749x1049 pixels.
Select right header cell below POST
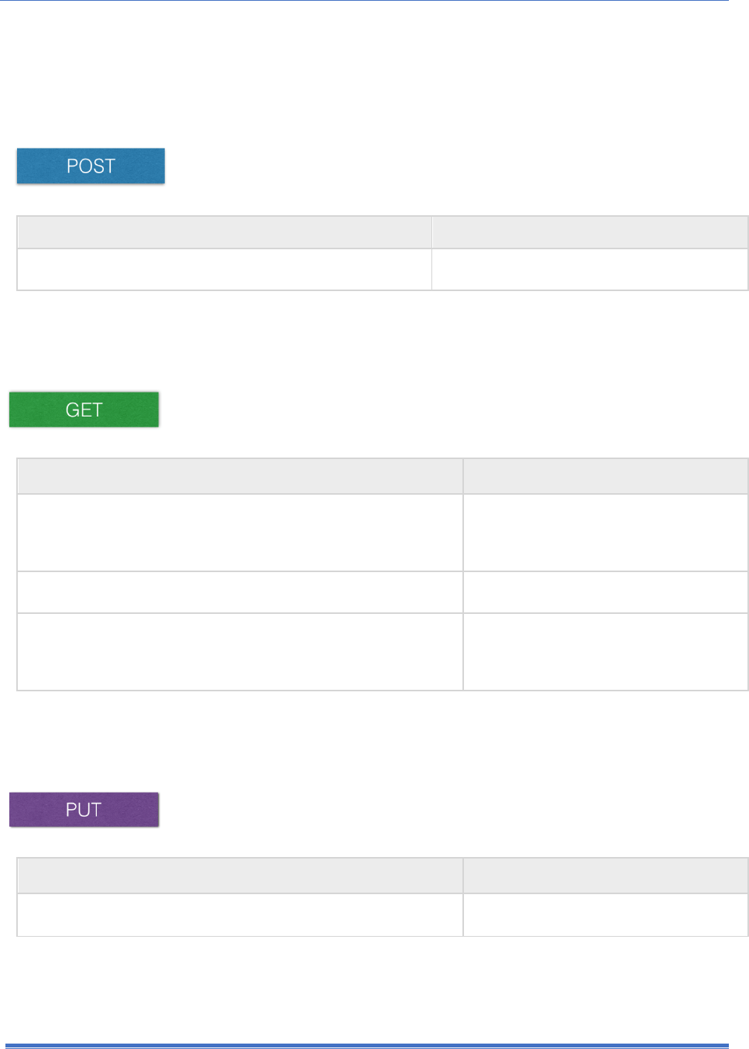coord(589,232)
